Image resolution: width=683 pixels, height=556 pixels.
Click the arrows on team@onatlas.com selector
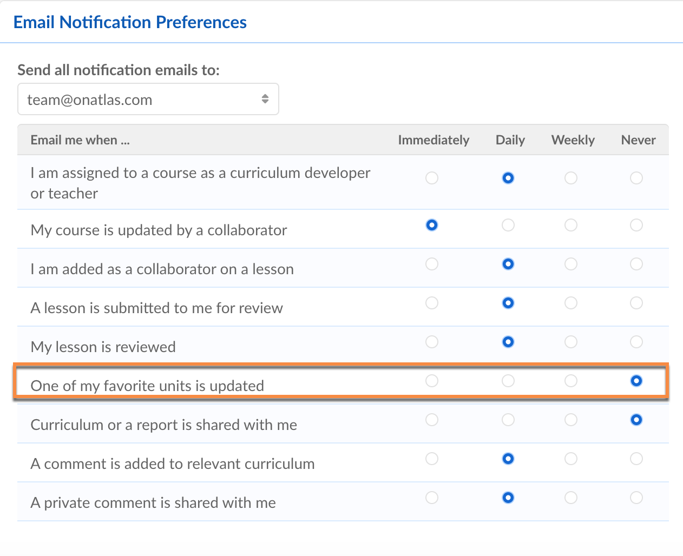tap(265, 99)
